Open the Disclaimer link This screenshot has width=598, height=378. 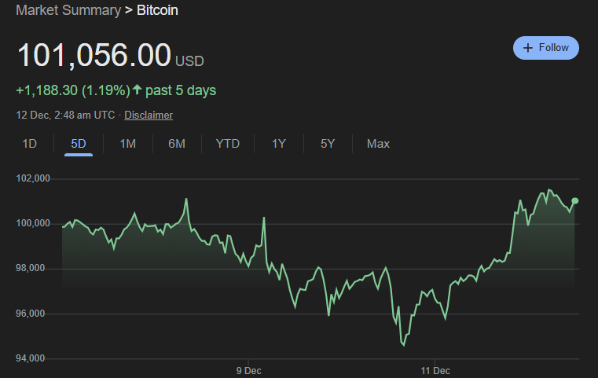tap(149, 115)
